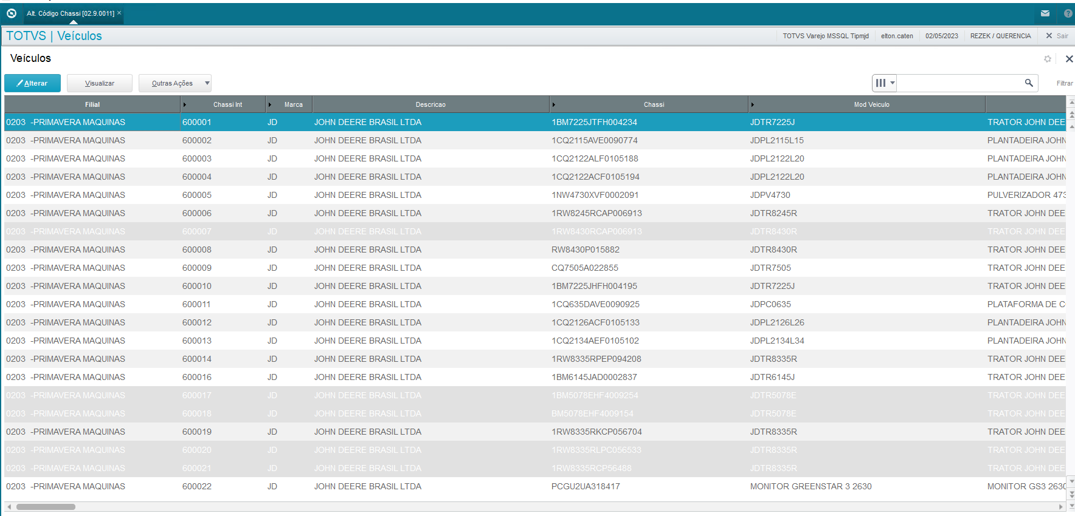Image resolution: width=1075 pixels, height=516 pixels.
Task: Select model JDPC0635 cell
Action: tap(770, 304)
